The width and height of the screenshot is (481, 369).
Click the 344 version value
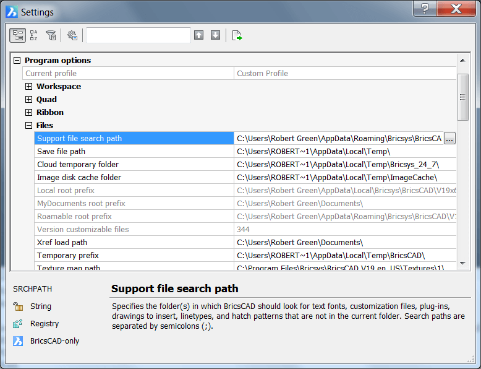click(243, 229)
